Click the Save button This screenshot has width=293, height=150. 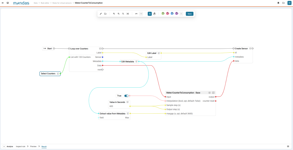(x=189, y=14)
